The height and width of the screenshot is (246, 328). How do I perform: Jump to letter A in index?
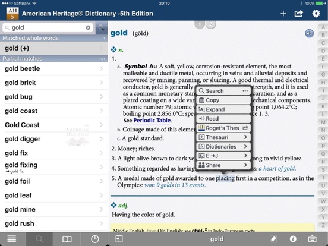click(323, 27)
